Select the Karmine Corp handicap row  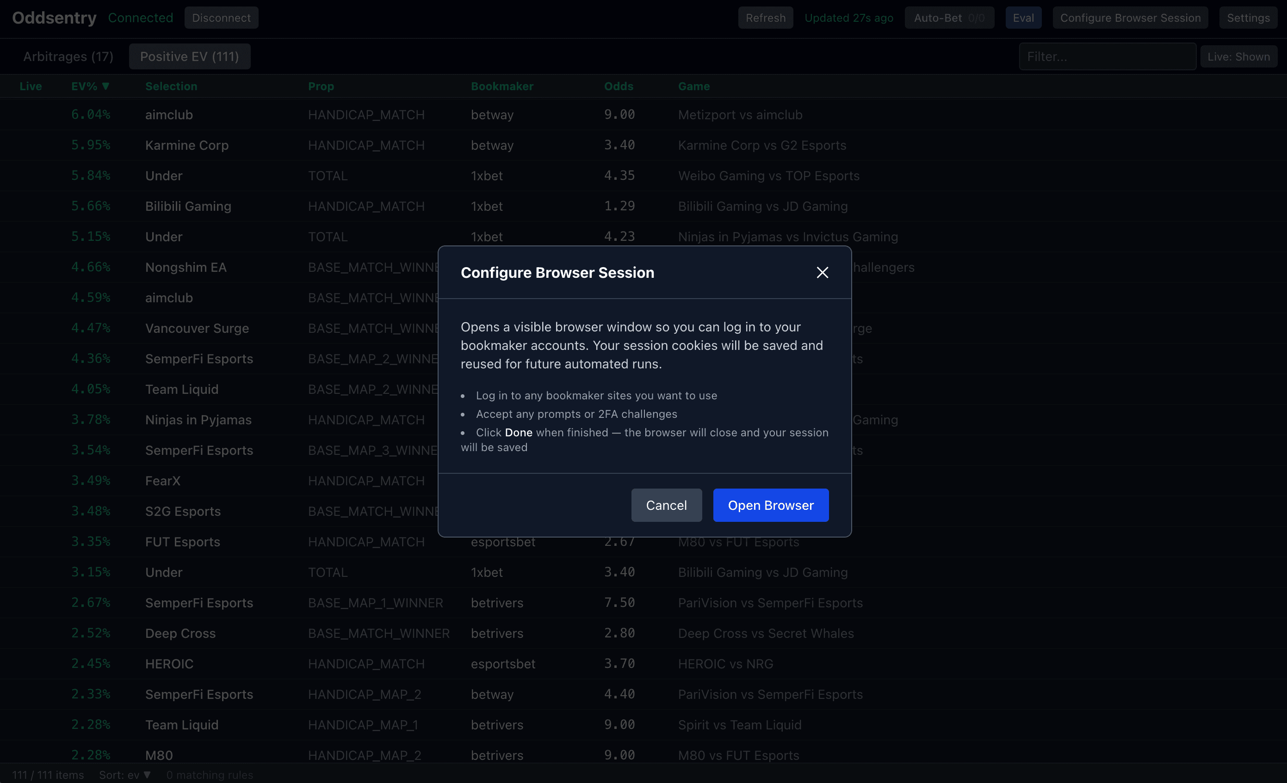pyautogui.click(x=209, y=145)
